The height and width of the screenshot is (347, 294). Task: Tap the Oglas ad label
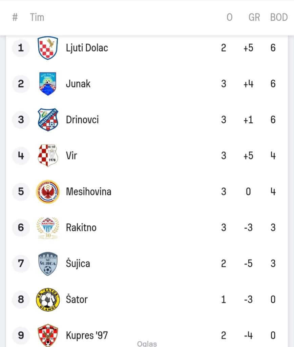pos(147,344)
